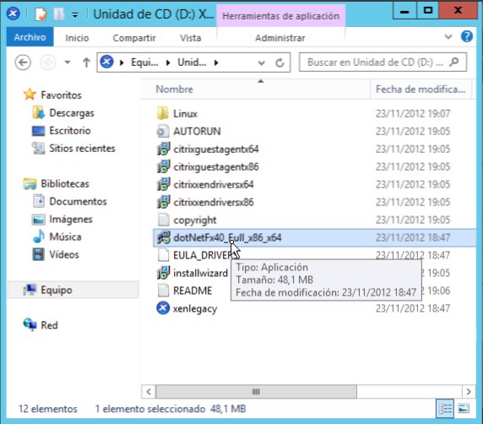The height and width of the screenshot is (424, 483).
Task: Open the Archivo menu tab
Action: (30, 37)
